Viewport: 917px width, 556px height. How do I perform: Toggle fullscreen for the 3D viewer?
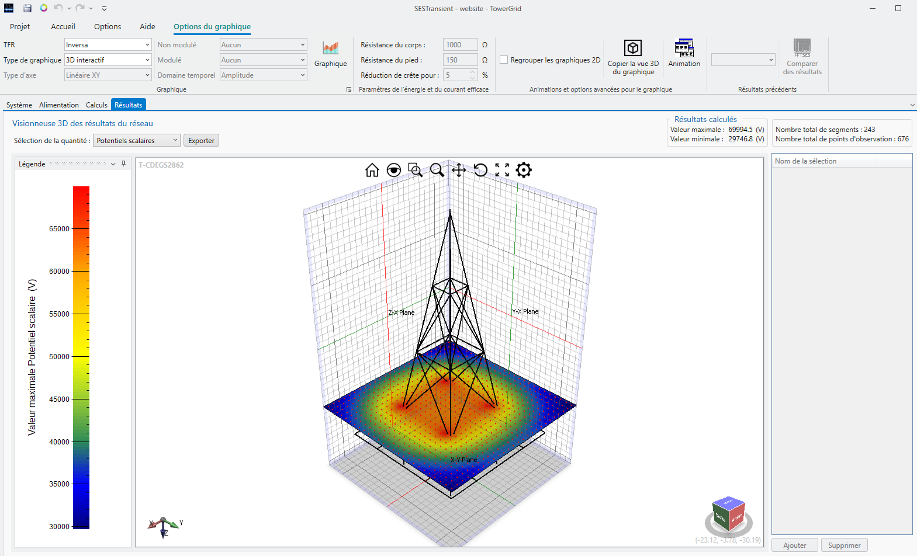(502, 170)
